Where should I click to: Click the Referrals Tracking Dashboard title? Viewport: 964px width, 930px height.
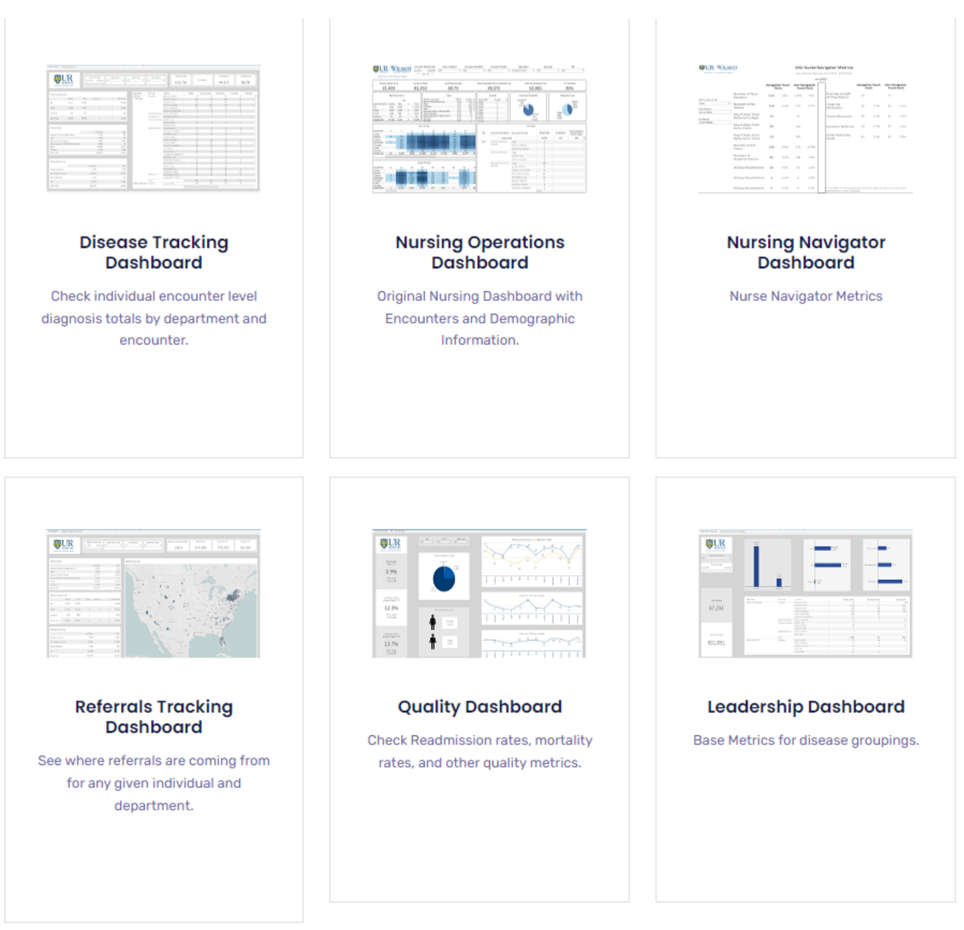pos(154,717)
